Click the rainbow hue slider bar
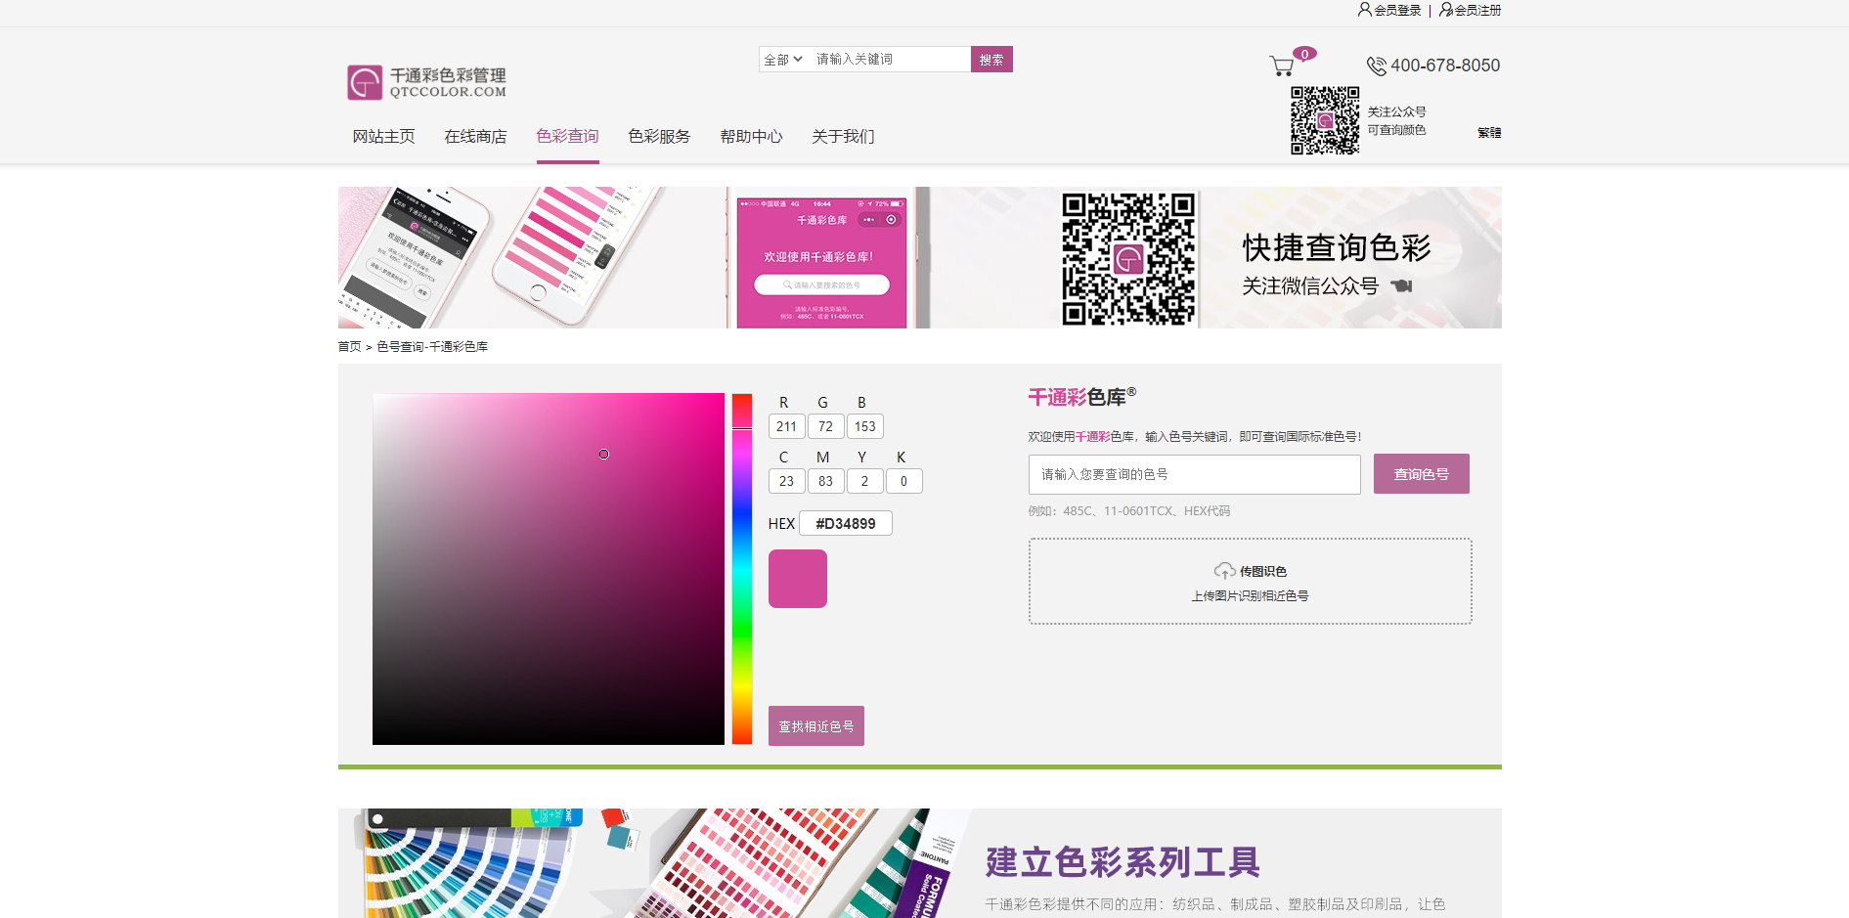Screen dimensions: 1849x918 pos(742,569)
